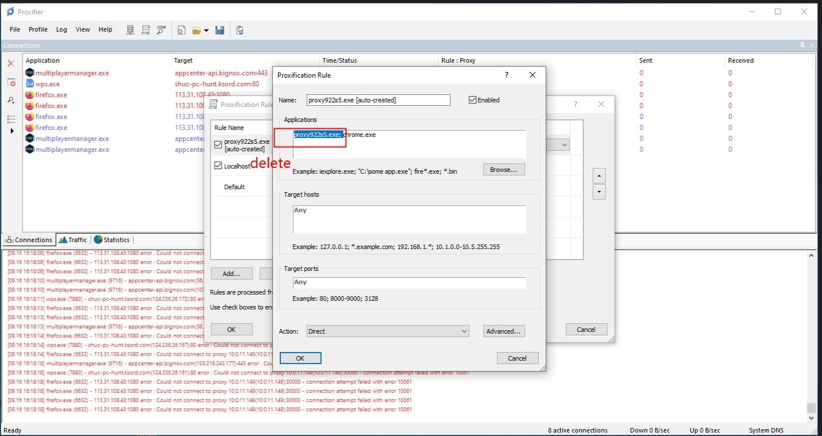
Task: Open the profile folder dropdown arrow
Action: pyautogui.click(x=206, y=29)
